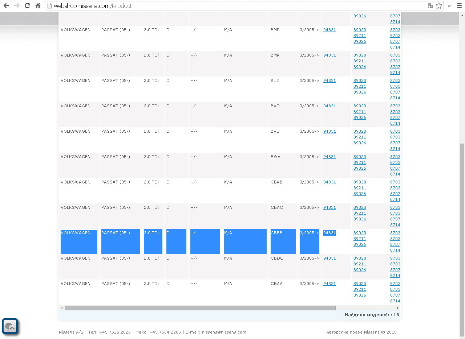
Task: Open link 94831 in the BWV row
Action: (x=329, y=157)
